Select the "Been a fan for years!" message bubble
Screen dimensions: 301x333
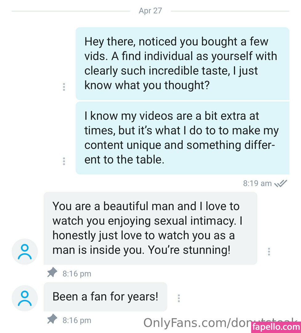pos(105,297)
